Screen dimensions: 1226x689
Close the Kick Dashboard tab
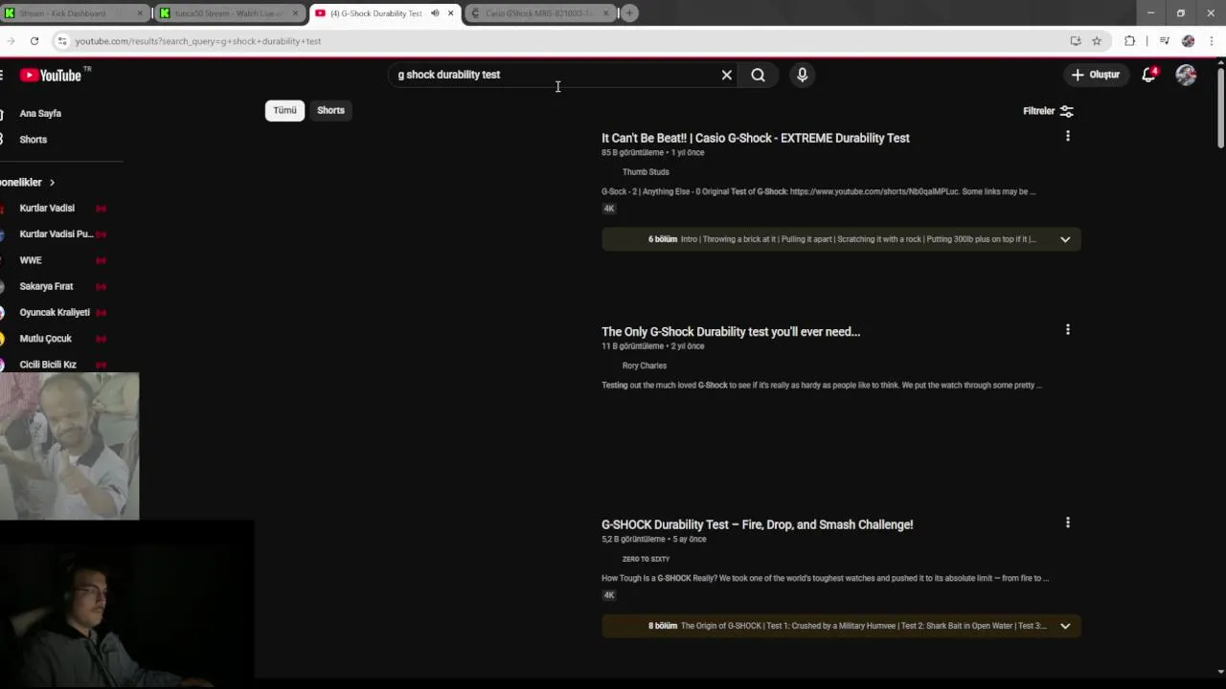point(140,13)
